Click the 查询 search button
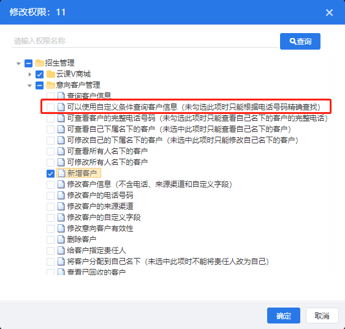This screenshot has width=345, height=329. pyautogui.click(x=300, y=41)
